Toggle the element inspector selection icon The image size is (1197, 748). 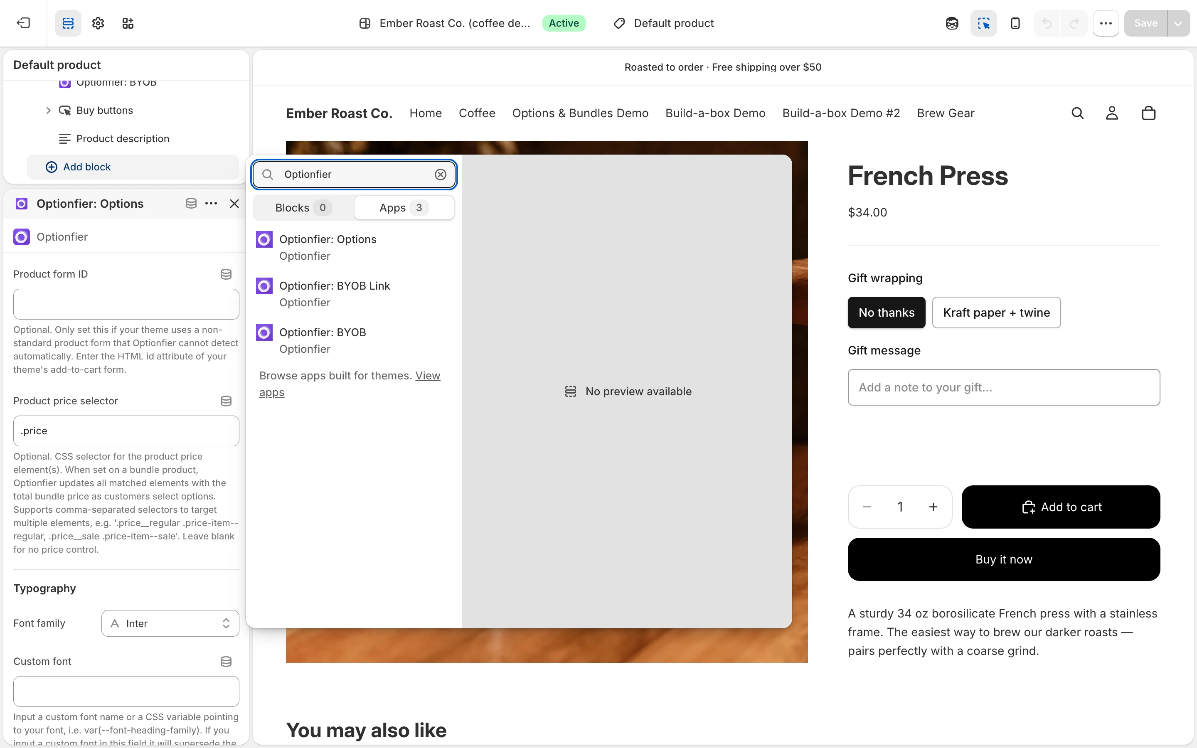coord(983,23)
